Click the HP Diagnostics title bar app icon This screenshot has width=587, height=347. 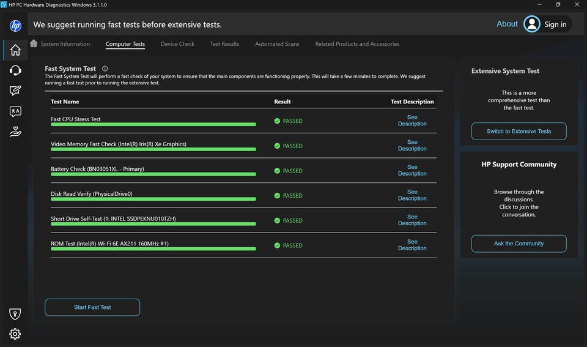click(4, 4)
